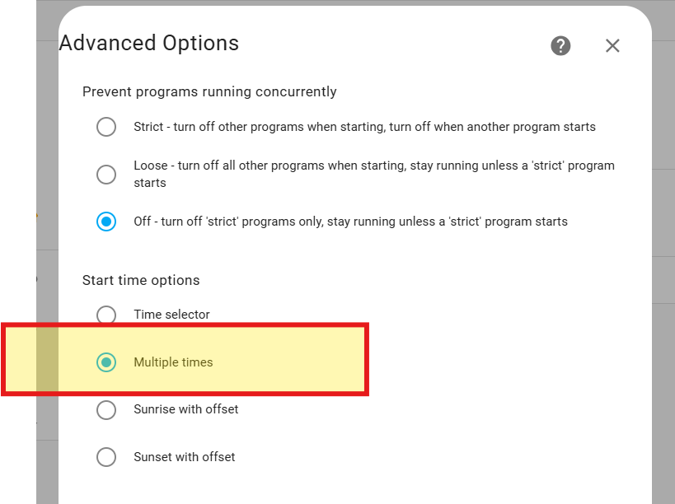Click the 'Sunset with offset' label text
Viewport: 675px width, 504px height.
184,457
